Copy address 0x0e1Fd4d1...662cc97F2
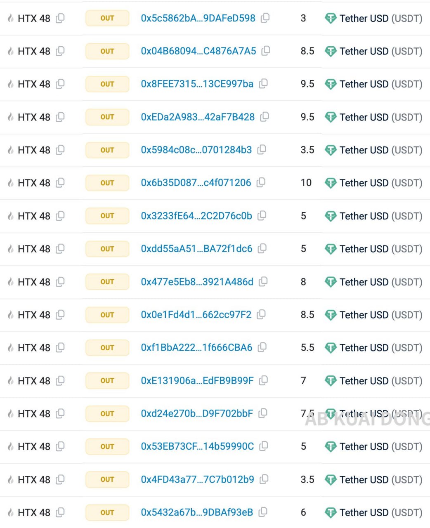 click(261, 314)
